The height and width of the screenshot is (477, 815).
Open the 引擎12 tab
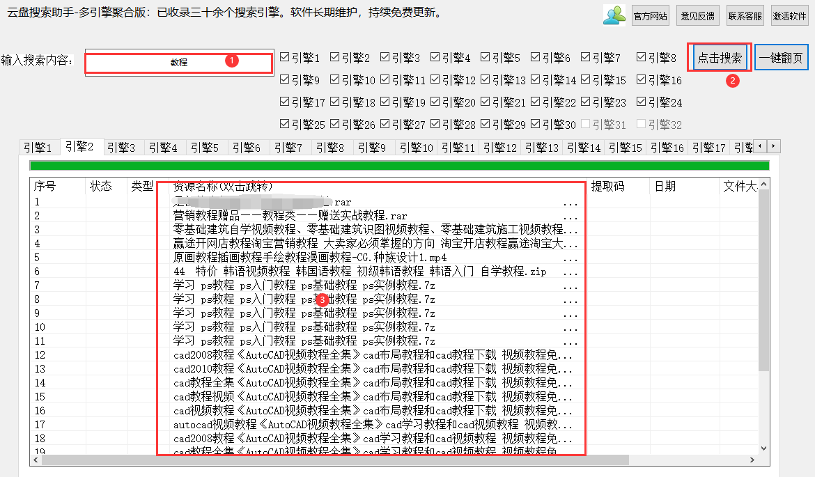pos(500,148)
